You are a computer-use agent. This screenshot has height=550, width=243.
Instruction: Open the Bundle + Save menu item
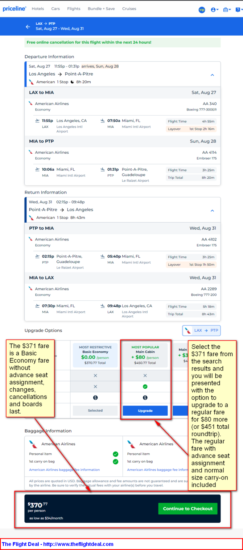point(101,9)
